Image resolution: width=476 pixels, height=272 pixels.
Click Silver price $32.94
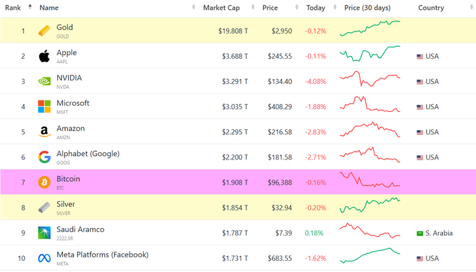coord(281,208)
